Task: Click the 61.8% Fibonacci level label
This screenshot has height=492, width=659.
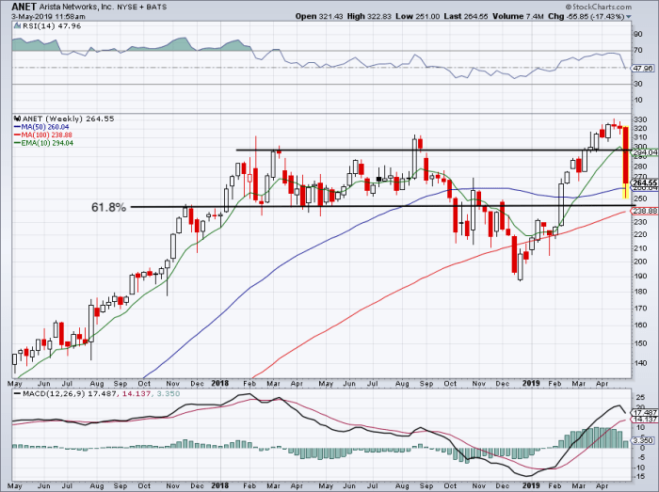Action: [109, 207]
